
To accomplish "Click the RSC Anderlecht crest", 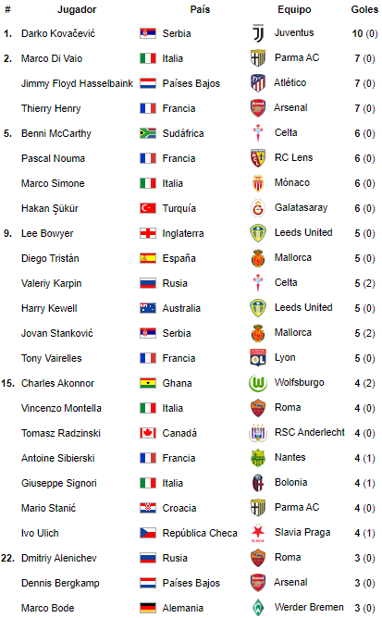I will point(258,433).
